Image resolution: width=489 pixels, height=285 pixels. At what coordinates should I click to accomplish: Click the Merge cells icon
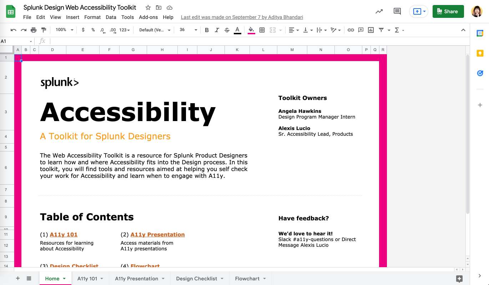tap(273, 30)
